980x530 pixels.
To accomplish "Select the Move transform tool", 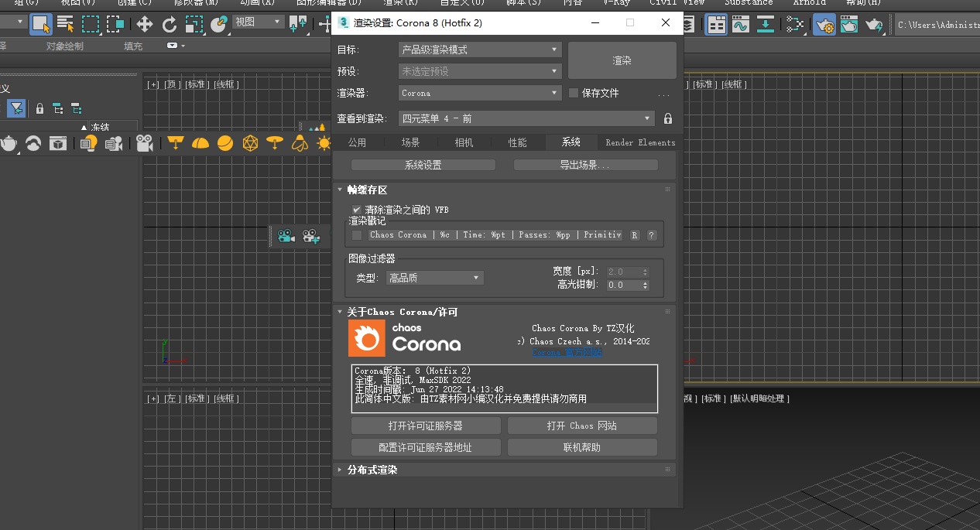I will (144, 24).
